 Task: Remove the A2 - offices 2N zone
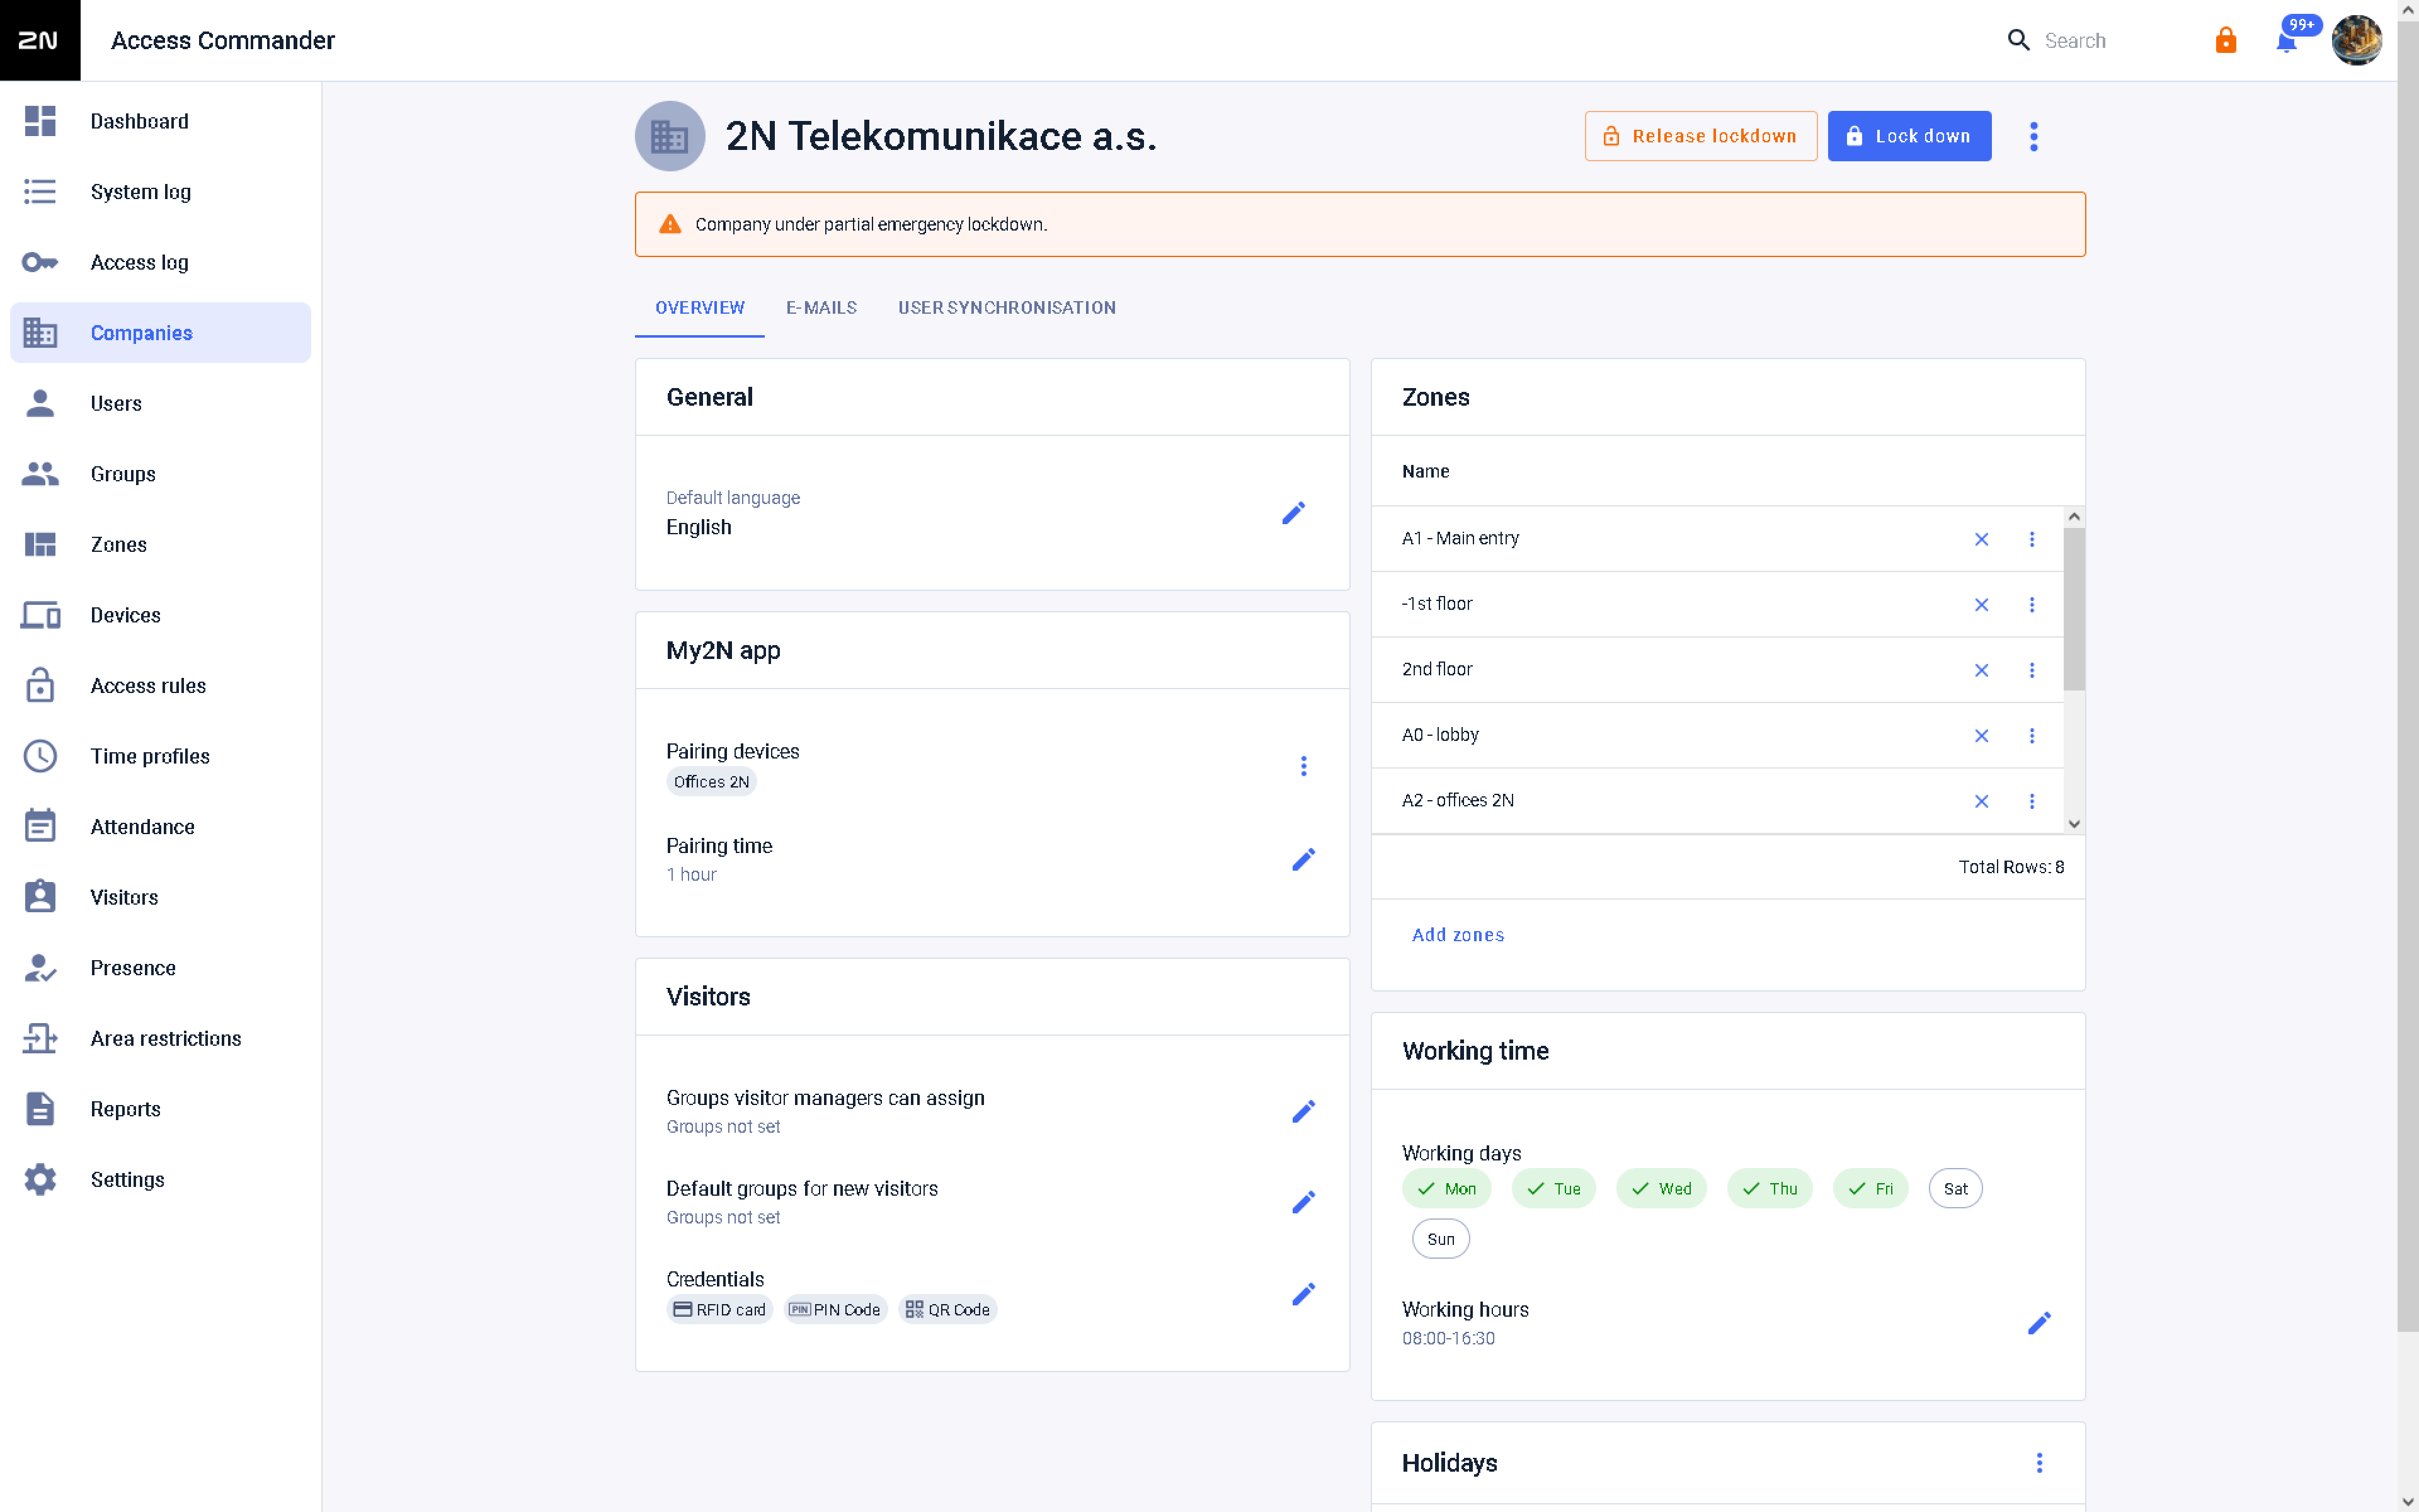click(x=1981, y=801)
